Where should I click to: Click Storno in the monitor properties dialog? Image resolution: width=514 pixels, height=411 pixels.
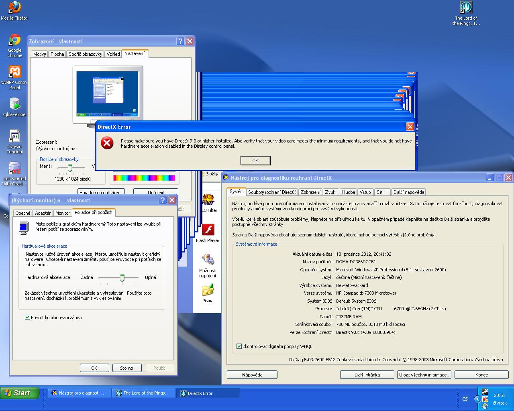(126, 368)
